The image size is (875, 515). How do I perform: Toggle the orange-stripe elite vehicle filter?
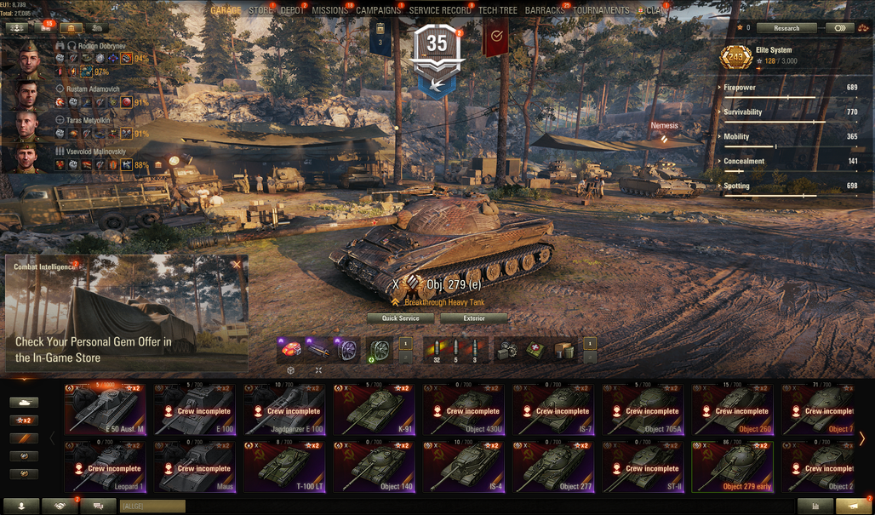[24, 438]
